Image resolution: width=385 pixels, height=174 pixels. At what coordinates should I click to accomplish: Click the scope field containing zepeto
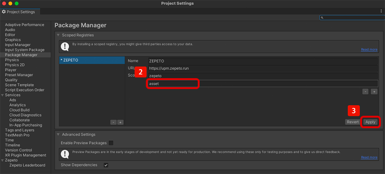(263, 76)
